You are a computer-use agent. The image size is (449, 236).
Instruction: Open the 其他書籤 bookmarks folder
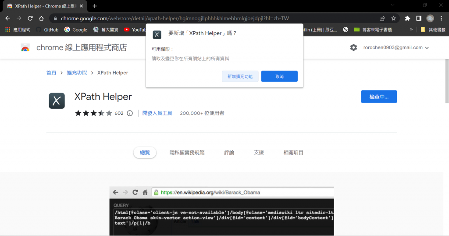[x=433, y=29]
